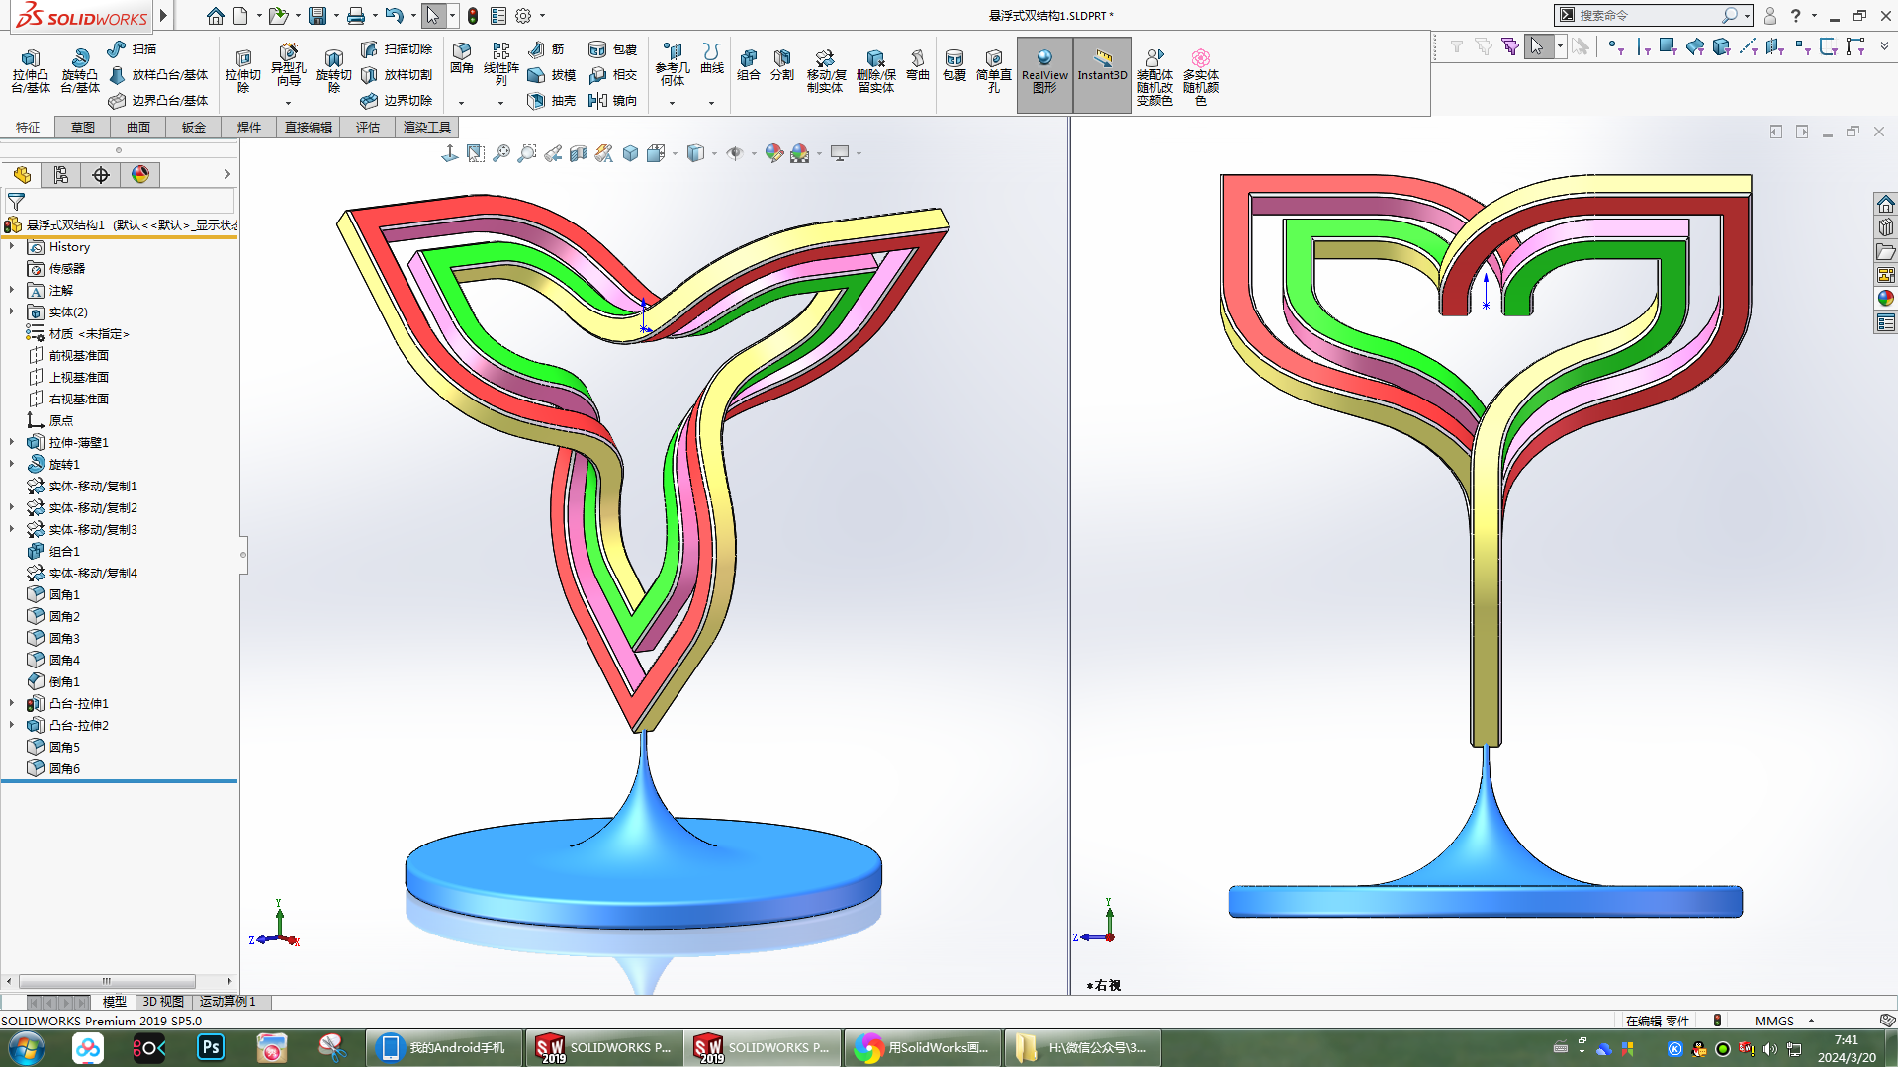The width and height of the screenshot is (1898, 1067).
Task: Switch to the 3D 视图 bottom tab
Action: 163,1002
